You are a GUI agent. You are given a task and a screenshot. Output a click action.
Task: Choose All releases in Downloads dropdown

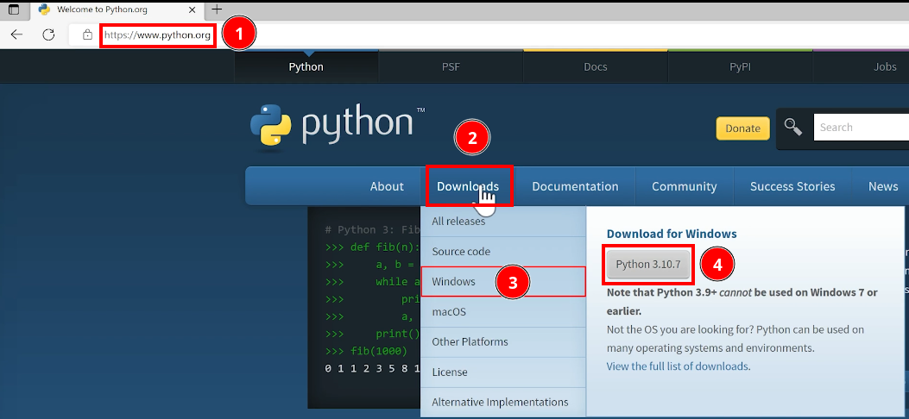[x=503, y=221]
